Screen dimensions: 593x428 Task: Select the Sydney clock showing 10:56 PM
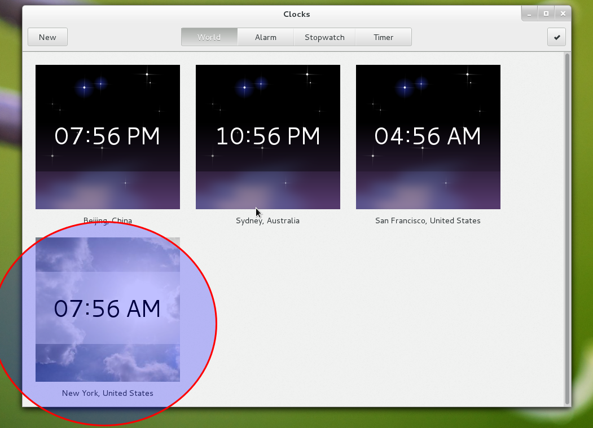point(268,137)
